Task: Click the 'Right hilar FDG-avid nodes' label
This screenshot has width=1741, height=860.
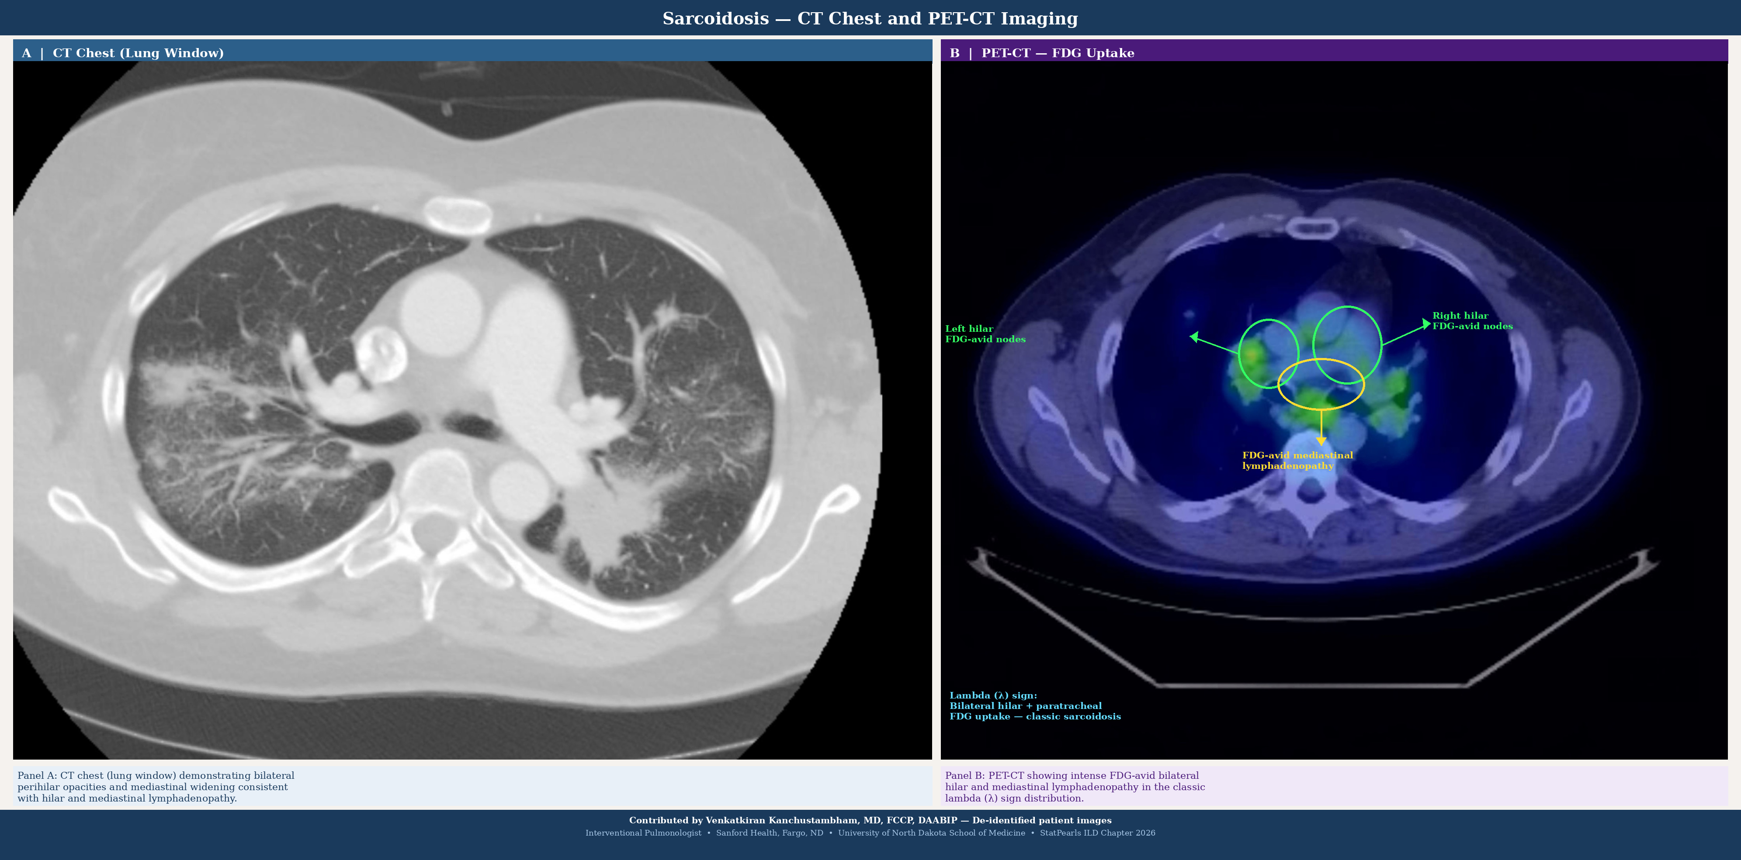Action: [1473, 320]
